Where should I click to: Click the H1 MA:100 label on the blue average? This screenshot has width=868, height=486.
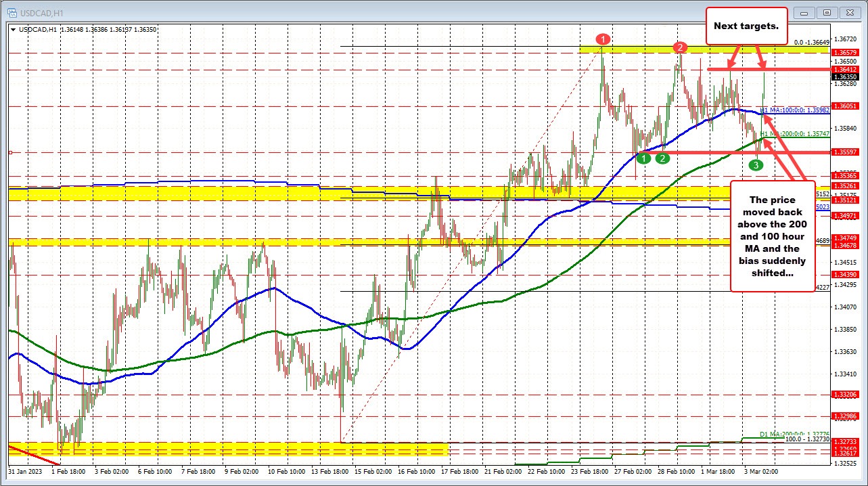(x=795, y=109)
